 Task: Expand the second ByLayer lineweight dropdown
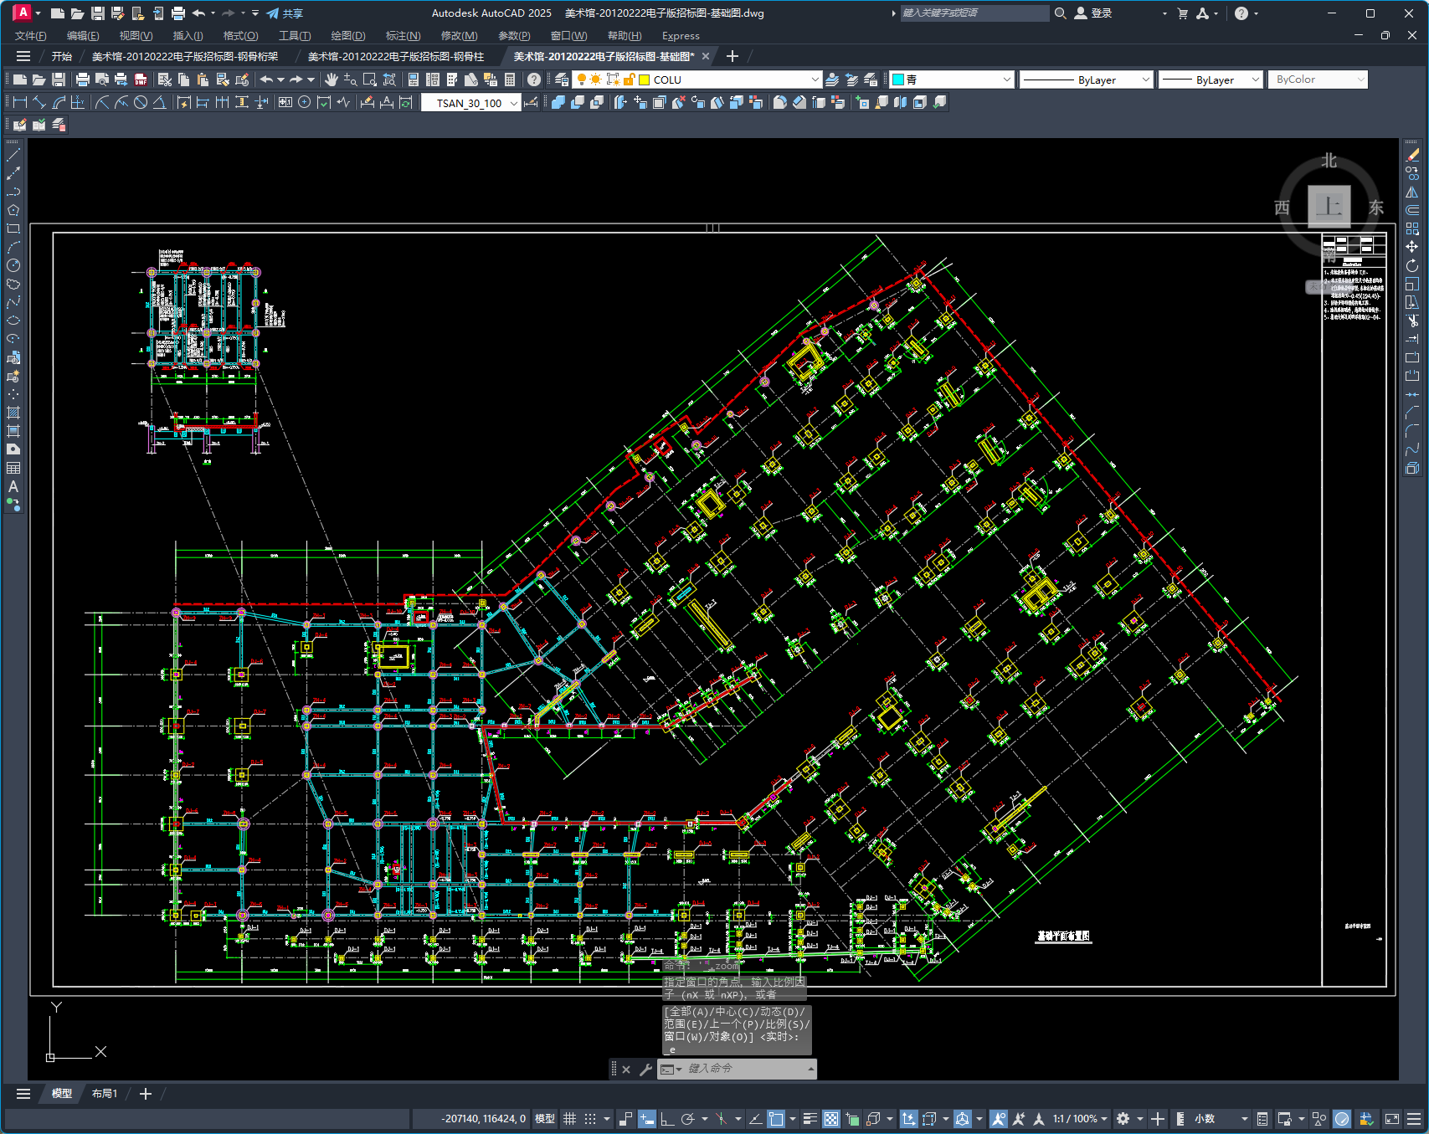click(x=1255, y=80)
